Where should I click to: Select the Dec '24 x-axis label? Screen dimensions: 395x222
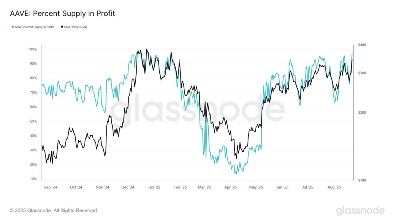128,188
